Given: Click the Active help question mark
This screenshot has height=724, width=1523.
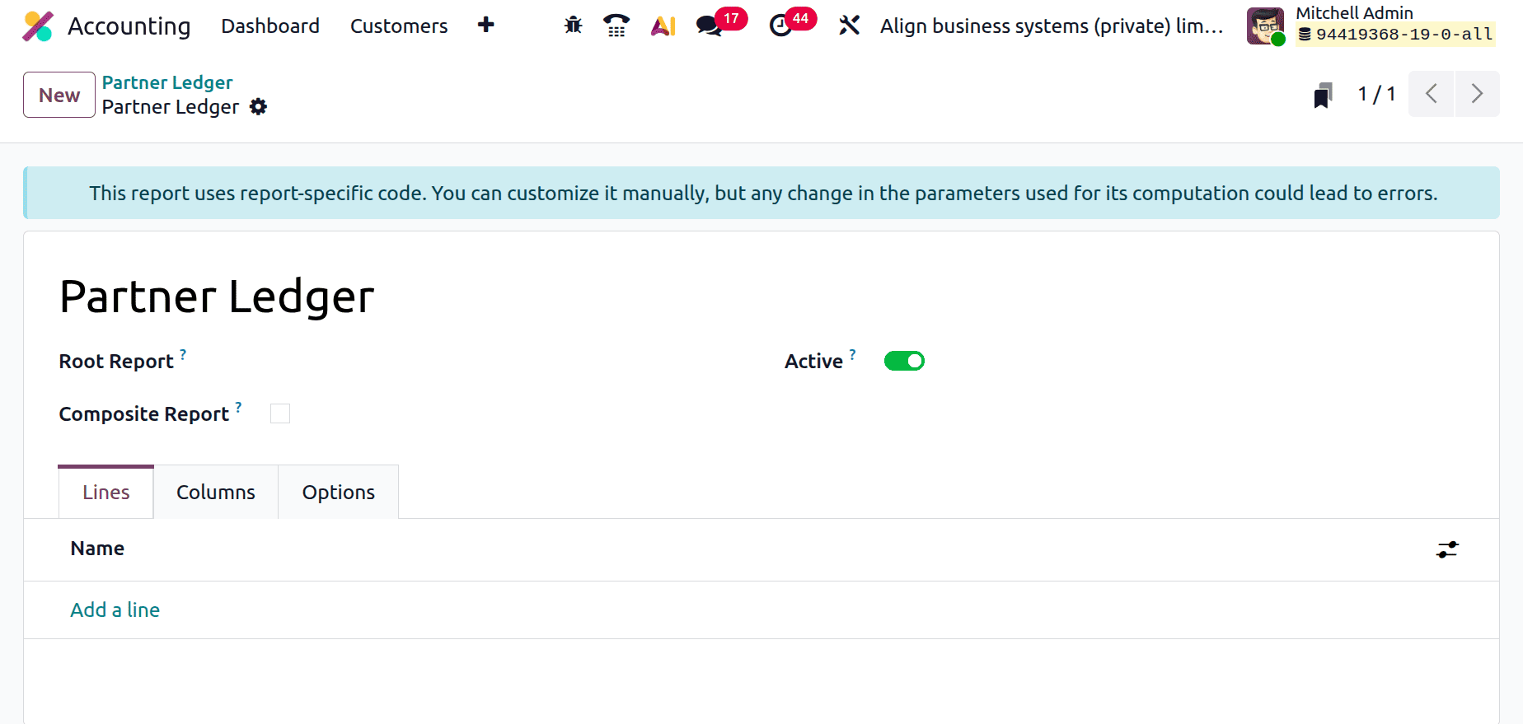Looking at the screenshot, I should tap(853, 355).
